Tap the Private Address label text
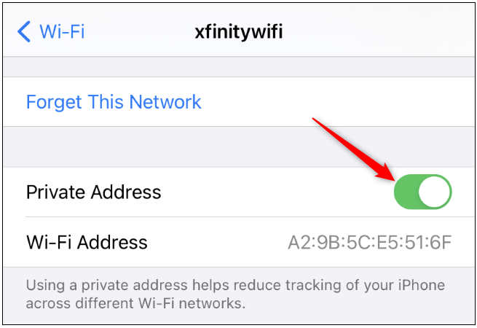Image resolution: width=477 pixels, height=328 pixels. pyautogui.click(x=94, y=192)
